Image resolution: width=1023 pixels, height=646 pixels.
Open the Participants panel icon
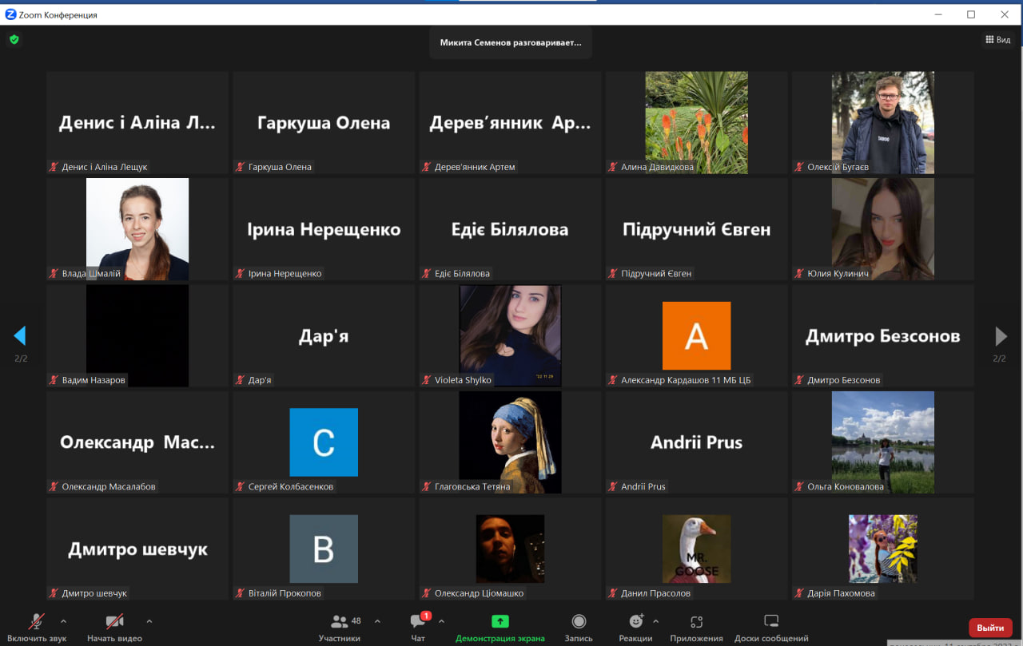click(x=340, y=622)
